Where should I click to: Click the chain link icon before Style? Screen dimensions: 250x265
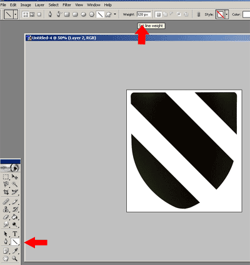[x=199, y=14]
